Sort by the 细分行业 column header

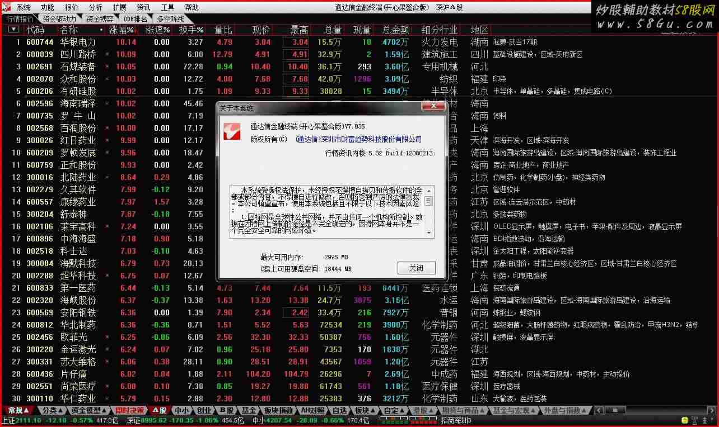point(440,30)
